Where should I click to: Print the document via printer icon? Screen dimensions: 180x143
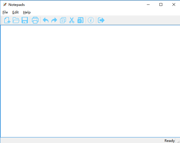[35, 20]
